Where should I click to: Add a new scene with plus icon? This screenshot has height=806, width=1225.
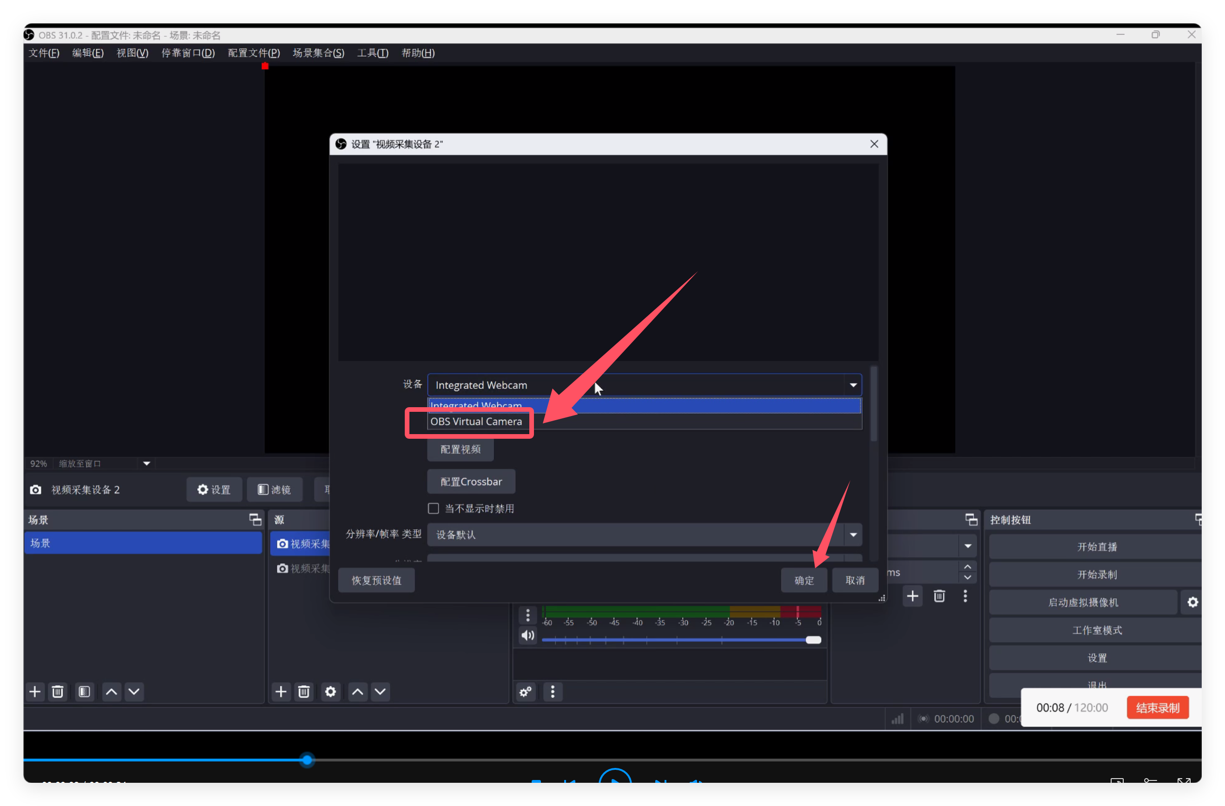click(34, 691)
